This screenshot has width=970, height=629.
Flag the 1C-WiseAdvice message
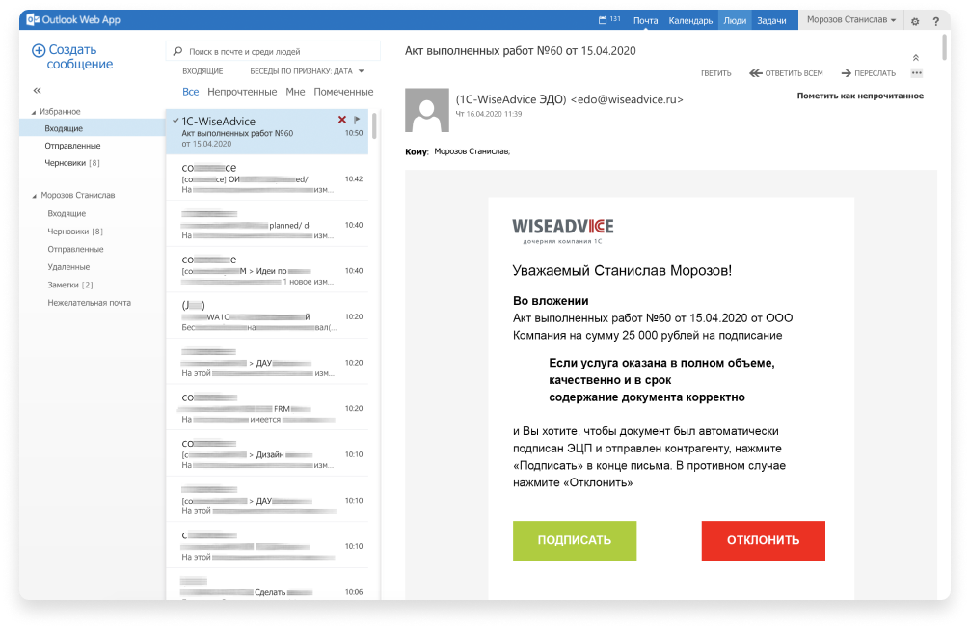coord(357,120)
